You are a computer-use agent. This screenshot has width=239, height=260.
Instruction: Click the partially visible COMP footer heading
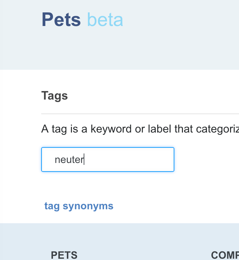point(225,255)
